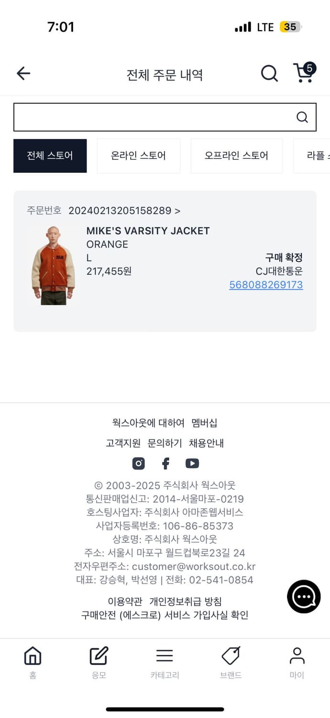Tap the back arrow icon
The height and width of the screenshot is (718, 330).
pos(23,73)
